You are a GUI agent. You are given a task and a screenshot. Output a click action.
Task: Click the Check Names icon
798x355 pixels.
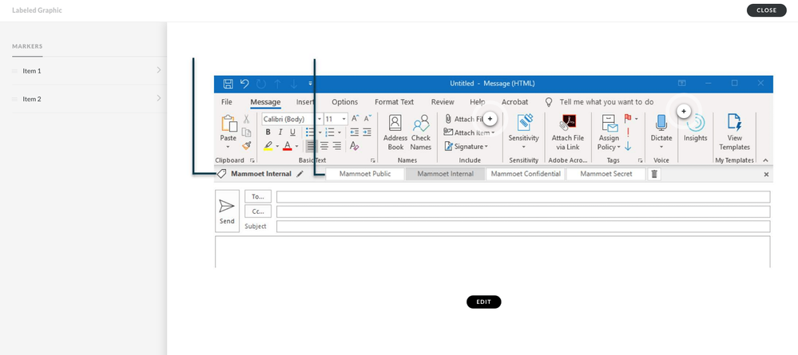pos(421,124)
